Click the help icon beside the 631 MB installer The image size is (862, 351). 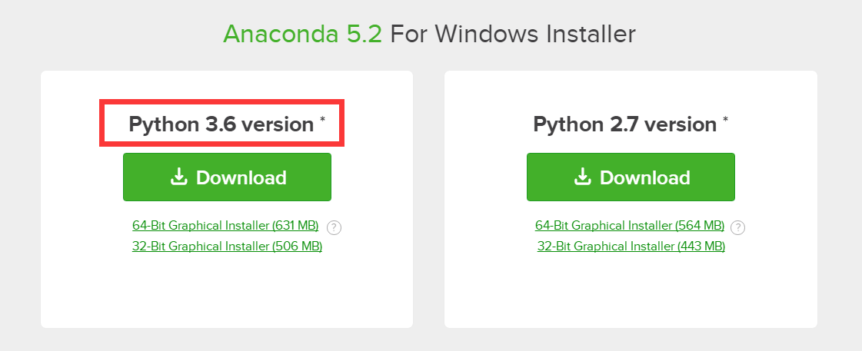pyautogui.click(x=334, y=227)
